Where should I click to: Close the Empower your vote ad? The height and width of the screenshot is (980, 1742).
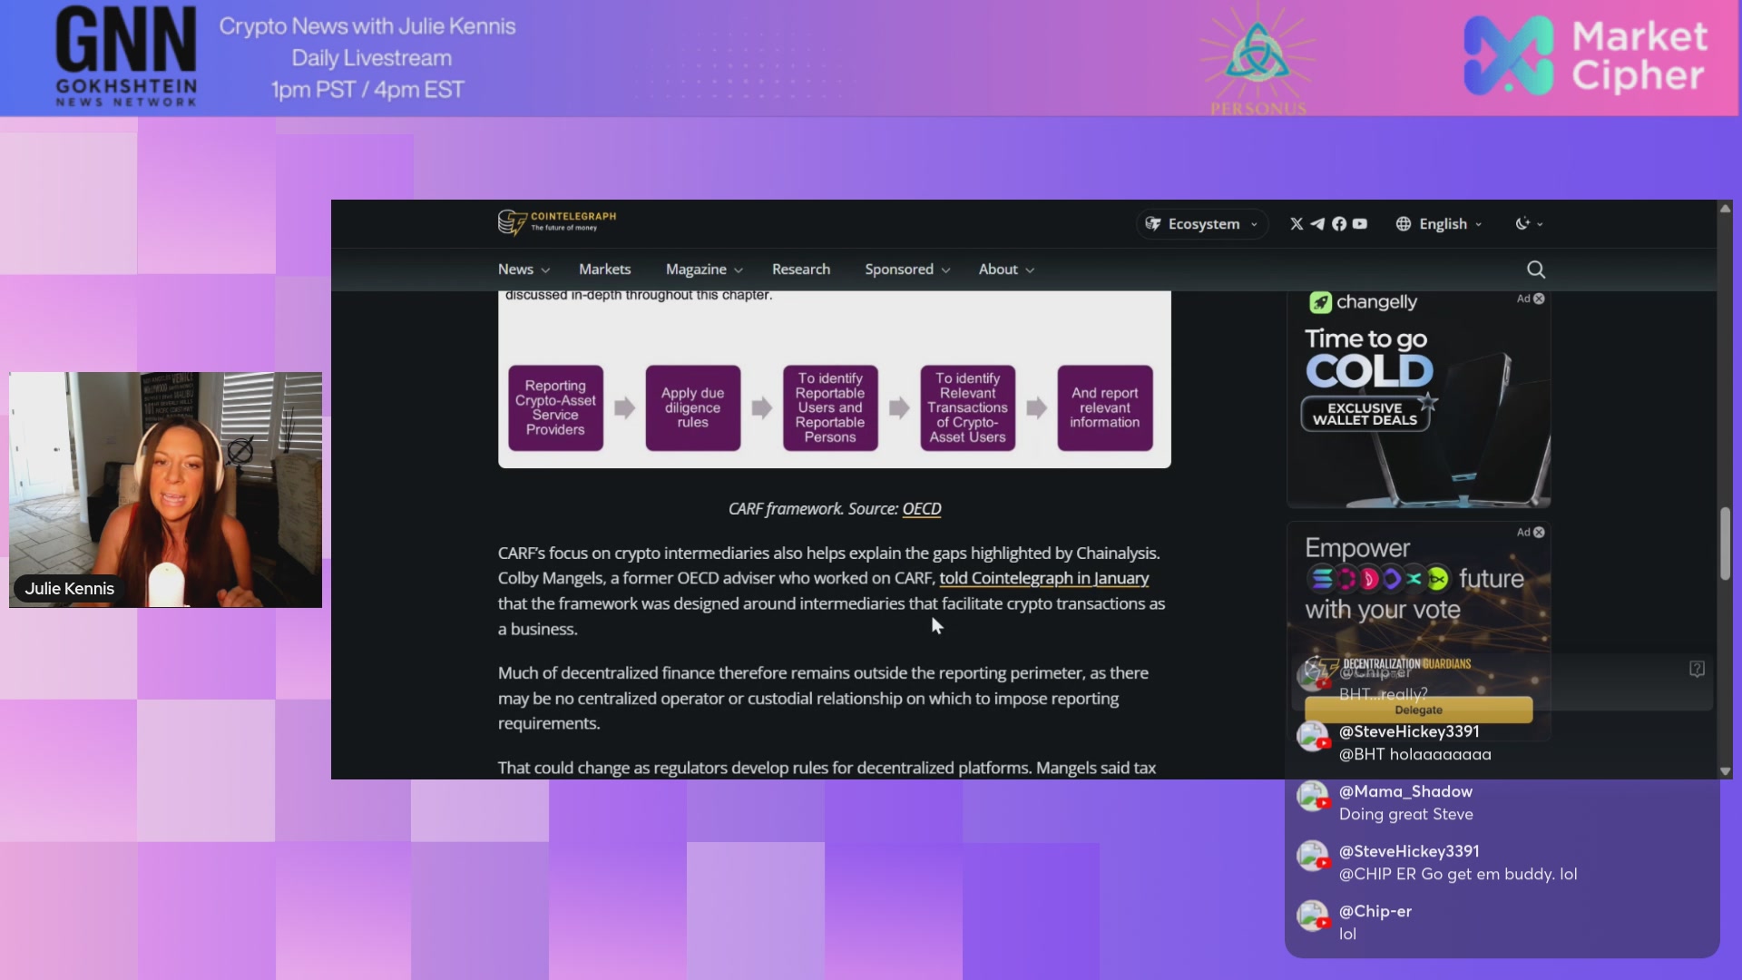(x=1539, y=533)
